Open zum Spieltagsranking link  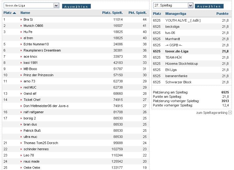tap(211, 113)
